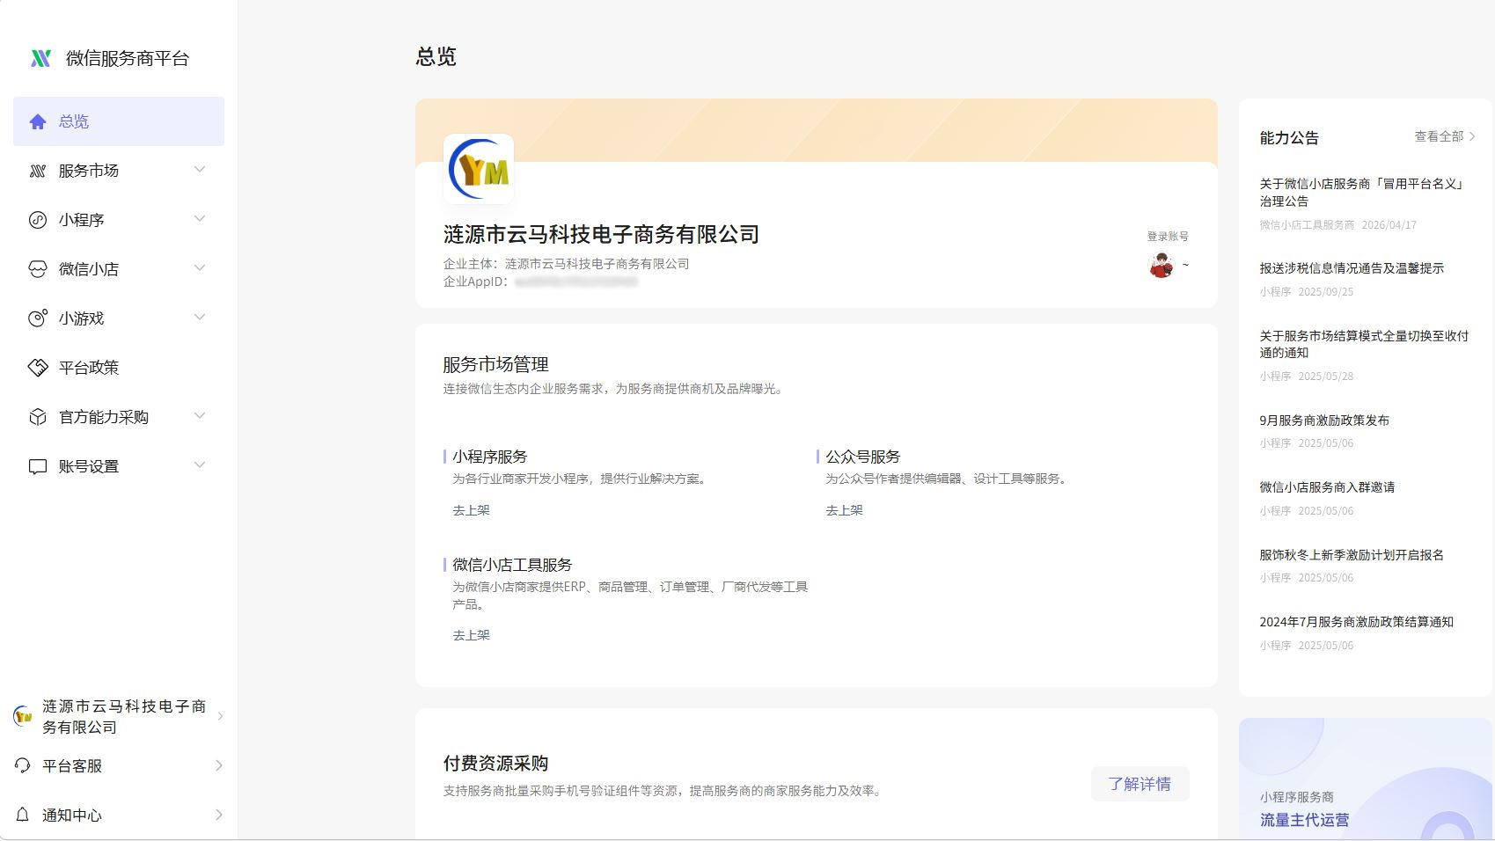Click the small YM company avatar in sidebar
The height and width of the screenshot is (841, 1495).
tap(22, 716)
